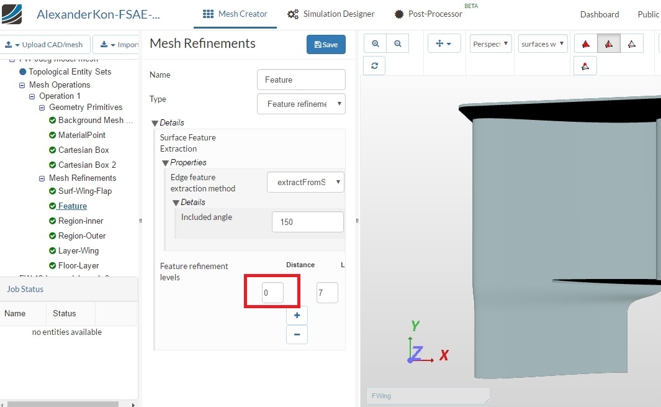The height and width of the screenshot is (407, 661).
Task: Click the blue dot icon of Topological Entity Sets
Action: pyautogui.click(x=23, y=72)
